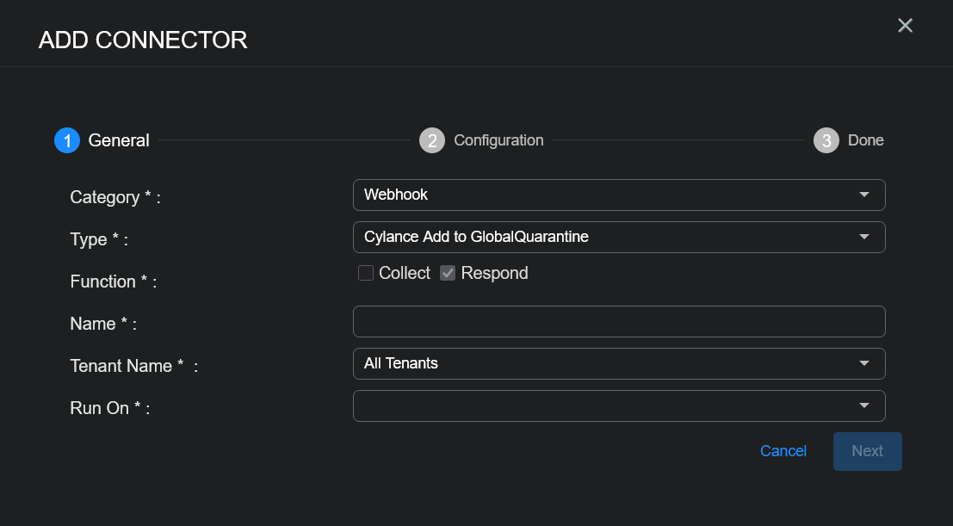Close the Add Connector dialog

click(x=905, y=26)
